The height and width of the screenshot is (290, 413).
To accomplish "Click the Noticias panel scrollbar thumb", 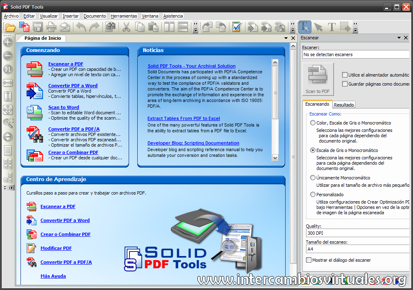I will pyautogui.click(x=275, y=93).
